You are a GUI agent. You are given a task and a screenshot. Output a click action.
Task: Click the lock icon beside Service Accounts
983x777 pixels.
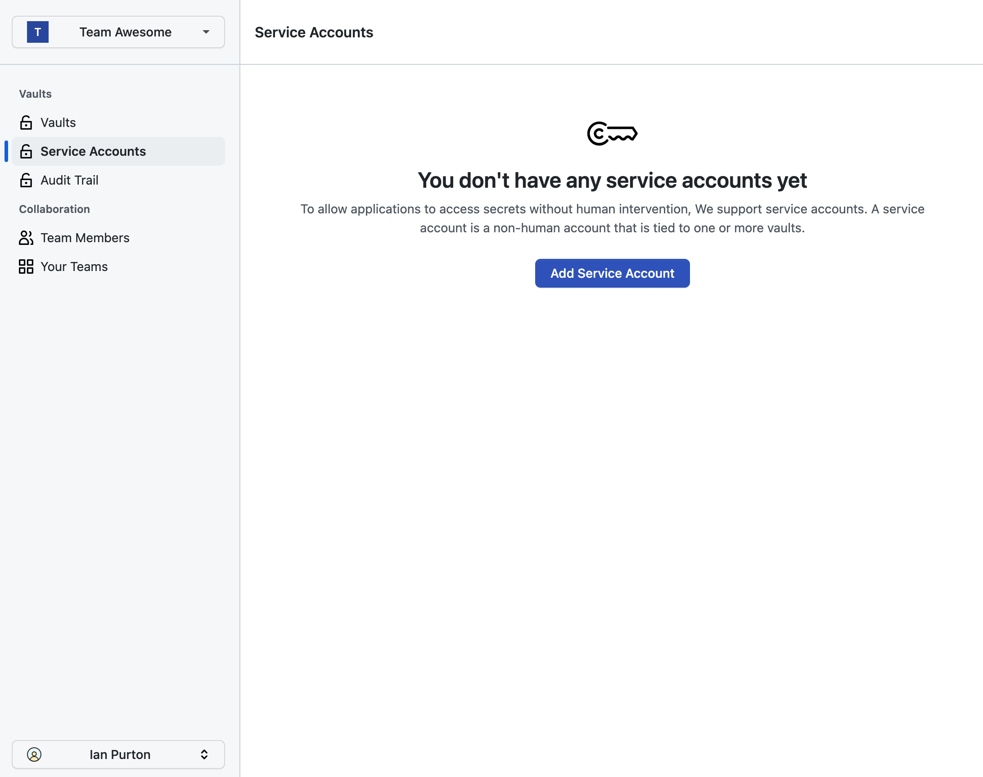tap(26, 152)
